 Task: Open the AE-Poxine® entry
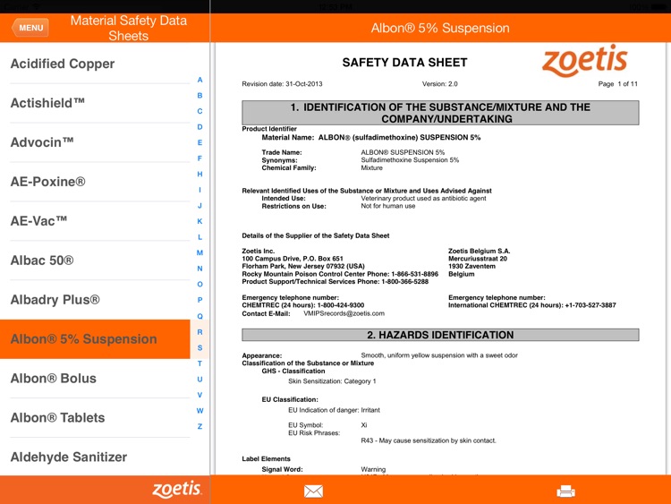95,182
